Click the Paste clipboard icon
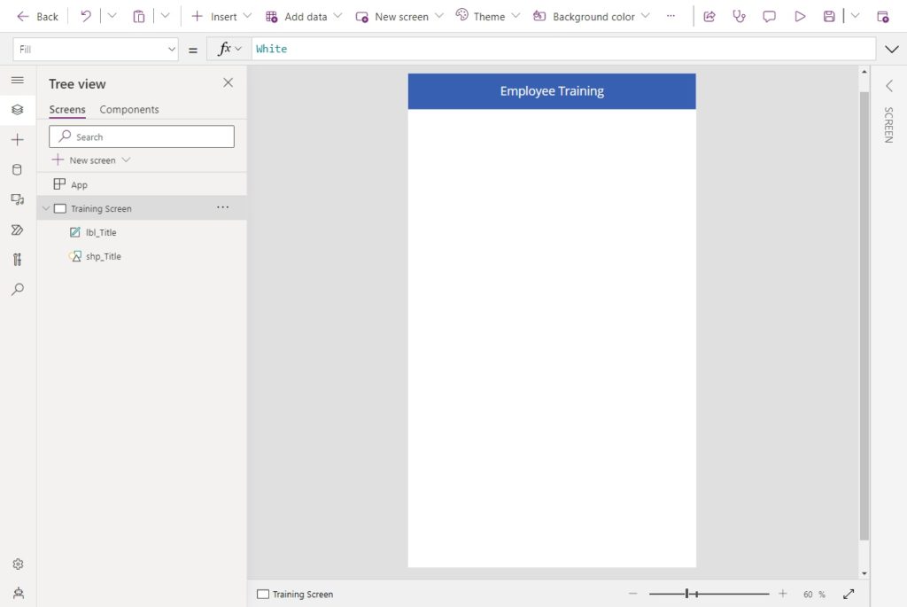The width and height of the screenshot is (907, 607). (139, 16)
